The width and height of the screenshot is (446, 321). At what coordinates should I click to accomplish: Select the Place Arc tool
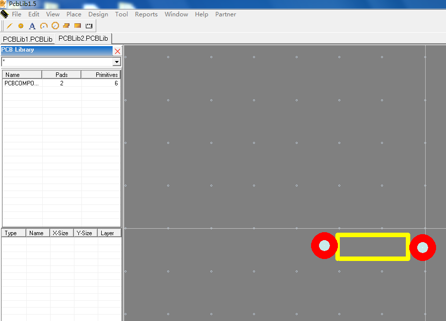(44, 26)
